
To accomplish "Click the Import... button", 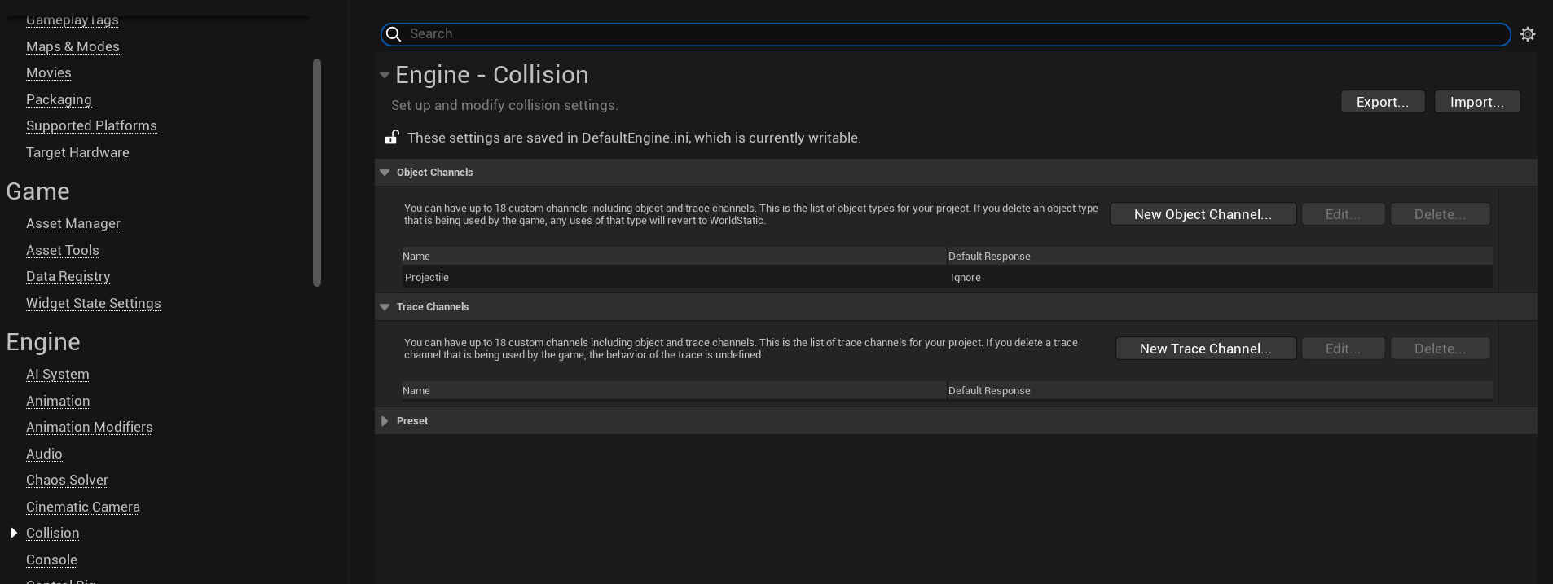I will (x=1476, y=102).
